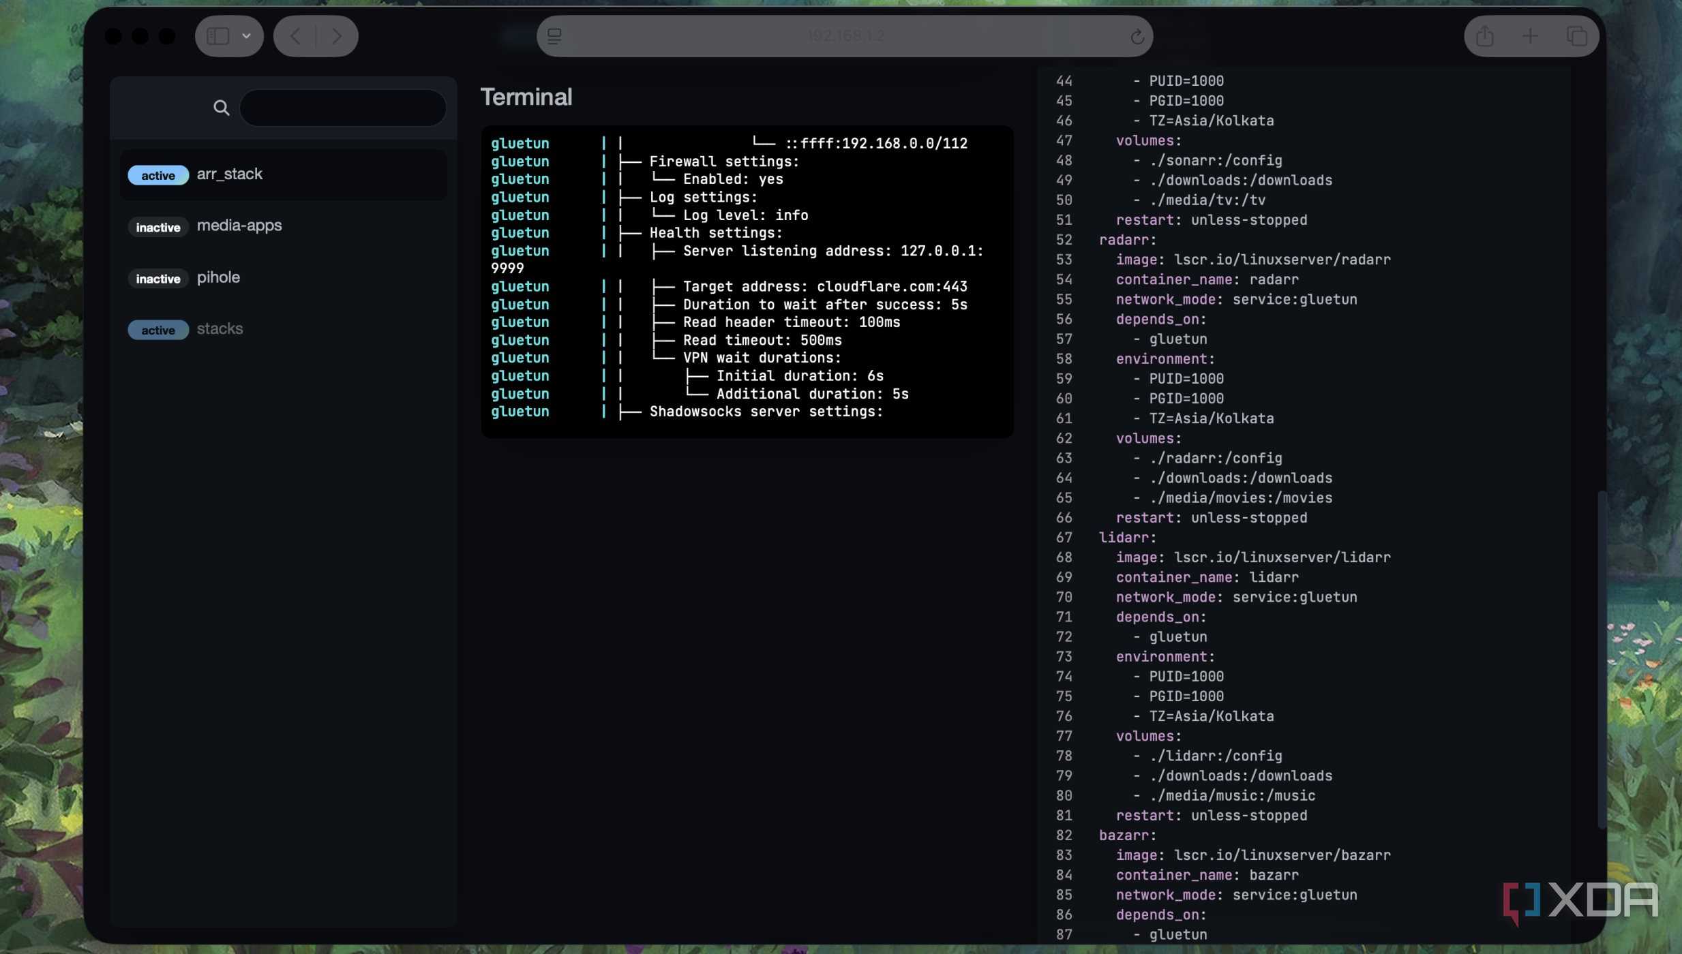This screenshot has width=1682, height=954.
Task: Click the inactive badge next to pihole
Action: (x=158, y=278)
